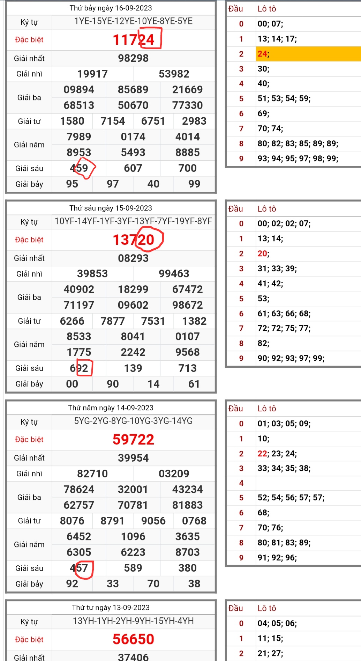Select the Đặc biệt number 11724

pos(133,40)
